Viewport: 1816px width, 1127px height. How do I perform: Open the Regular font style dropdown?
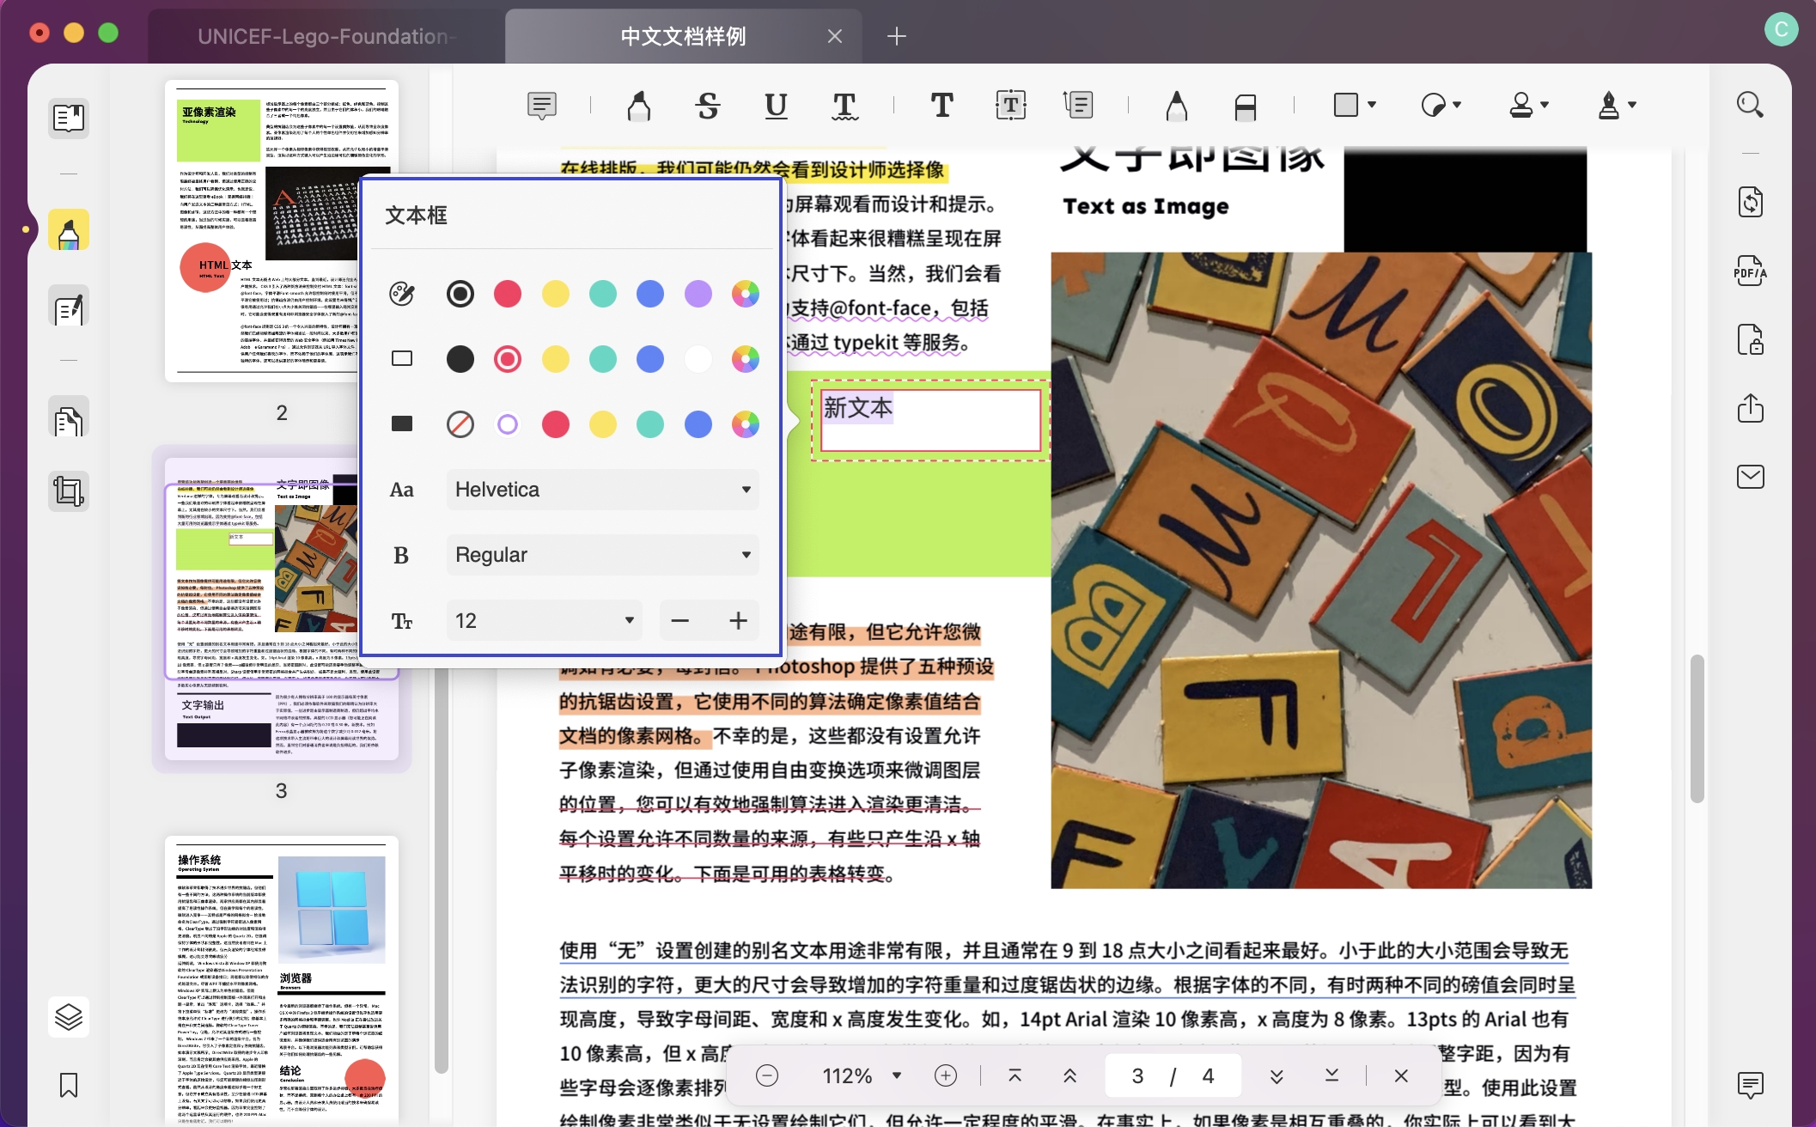602,555
